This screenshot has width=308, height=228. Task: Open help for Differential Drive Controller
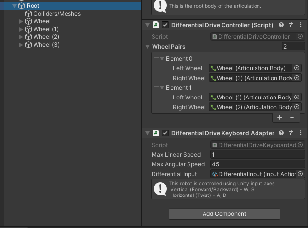pos(281,25)
